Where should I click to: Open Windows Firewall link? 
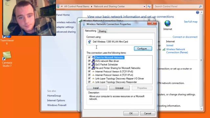point(57,105)
